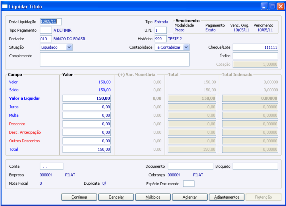Image resolution: width=286 pixels, height=206 pixels.
Task: Click the BANCO DO BRASIL text
Action: click(69, 39)
